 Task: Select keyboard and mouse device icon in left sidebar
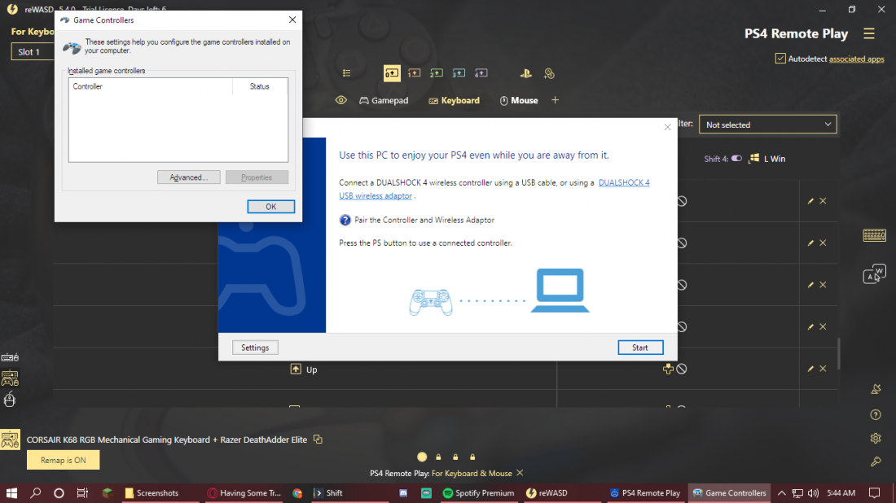pos(10,357)
